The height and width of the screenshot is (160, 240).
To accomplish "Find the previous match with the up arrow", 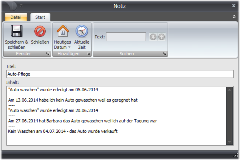I will 162,37.
